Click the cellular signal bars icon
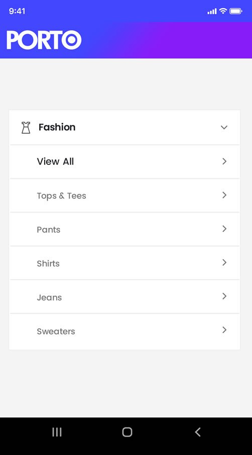 pos(212,12)
